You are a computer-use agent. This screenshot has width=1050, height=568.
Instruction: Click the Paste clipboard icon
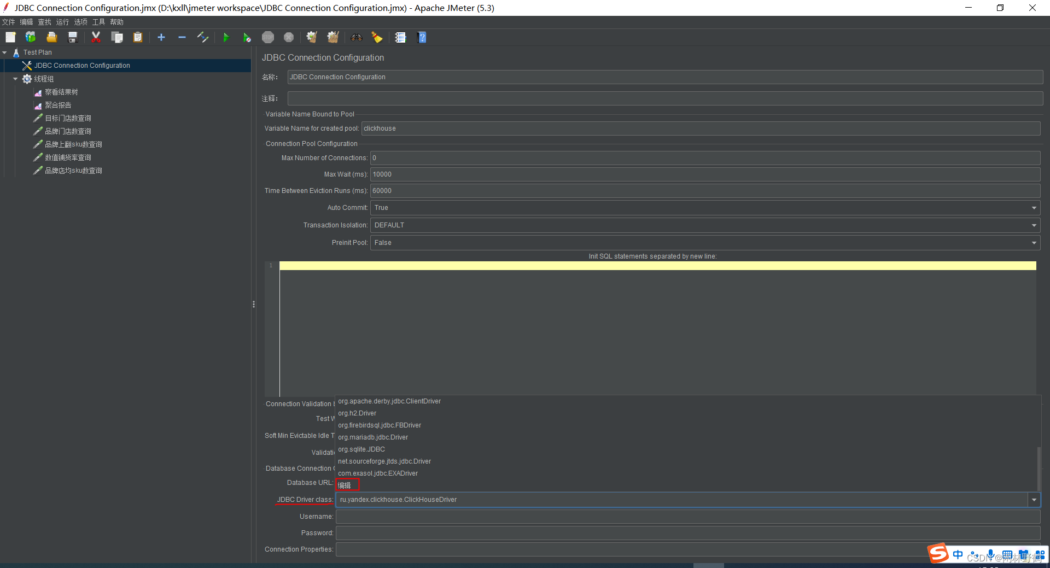[x=138, y=37]
